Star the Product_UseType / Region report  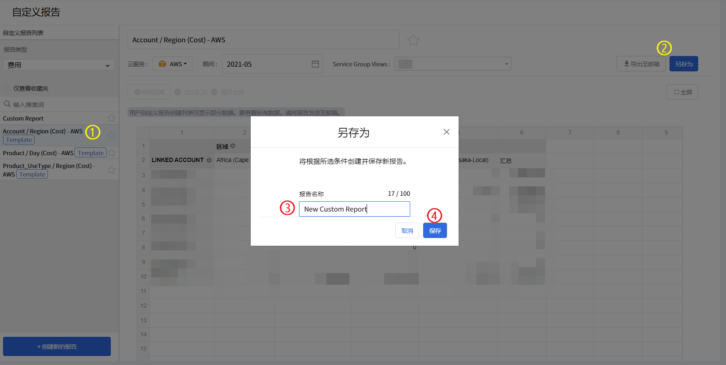point(111,170)
